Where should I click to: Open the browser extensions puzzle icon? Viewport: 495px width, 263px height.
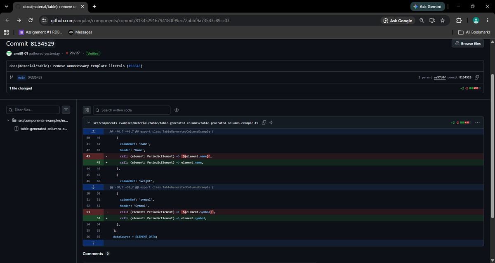pyautogui.click(x=459, y=20)
